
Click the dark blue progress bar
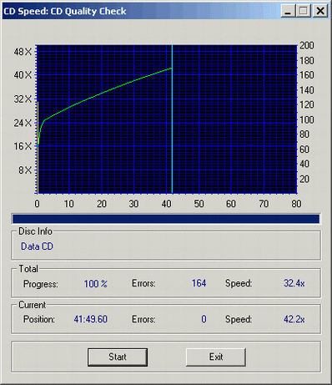(166, 219)
